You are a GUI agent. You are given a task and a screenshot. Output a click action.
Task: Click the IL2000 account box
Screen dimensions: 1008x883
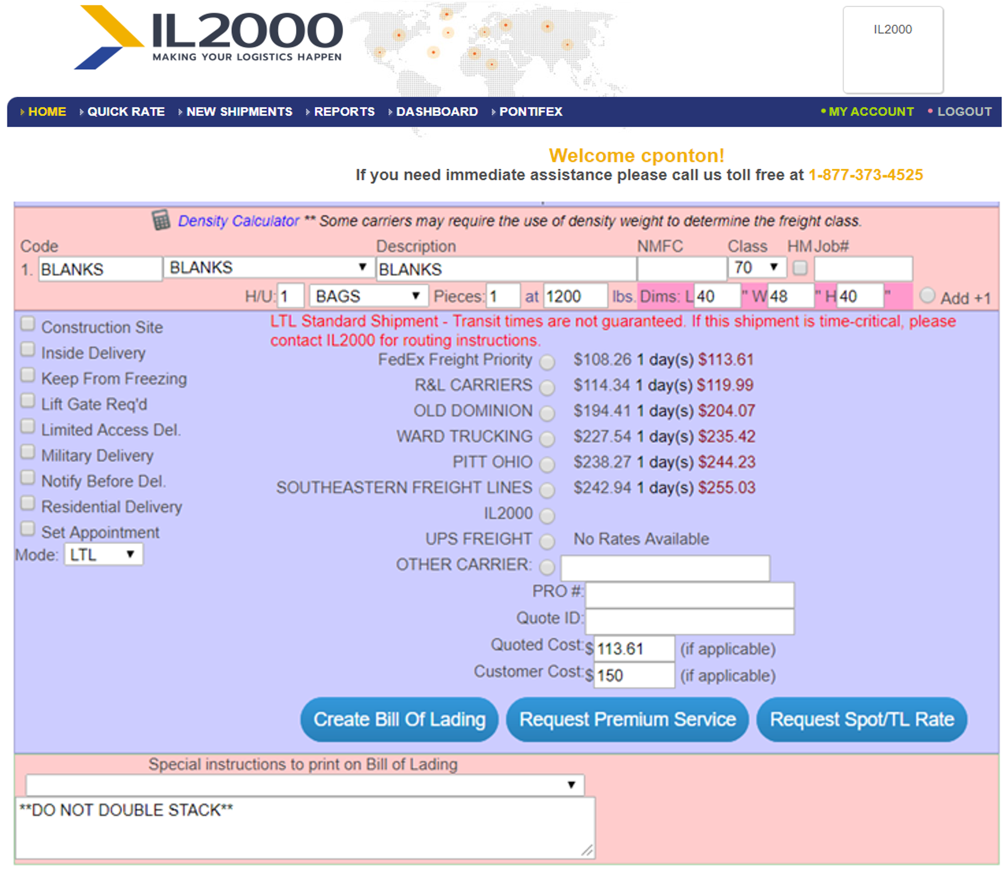(x=893, y=50)
